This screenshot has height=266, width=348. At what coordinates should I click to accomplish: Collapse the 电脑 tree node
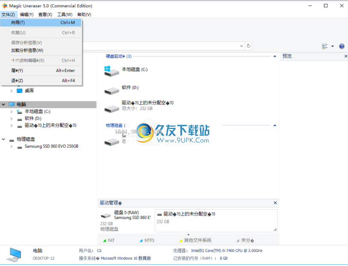tap(3, 104)
